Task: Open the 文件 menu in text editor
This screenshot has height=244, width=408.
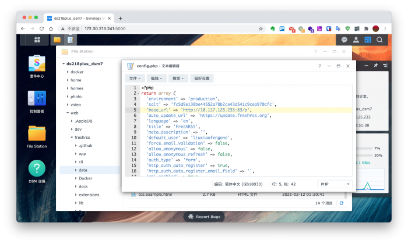Action: pyautogui.click(x=135, y=78)
